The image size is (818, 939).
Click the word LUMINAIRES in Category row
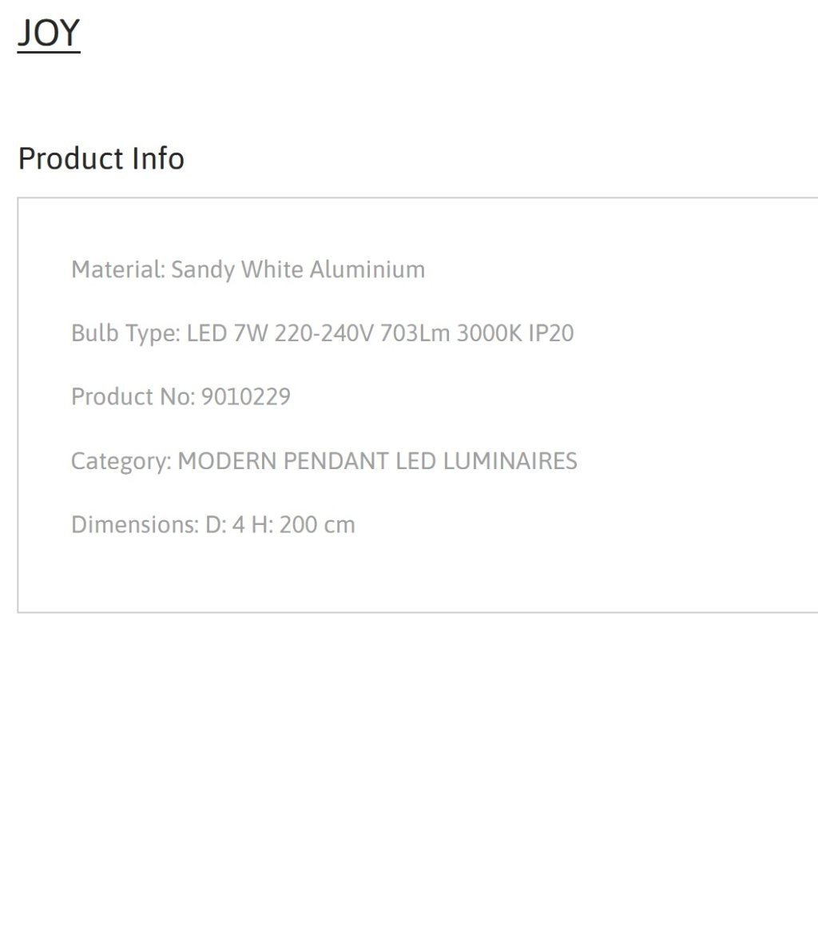(x=510, y=460)
